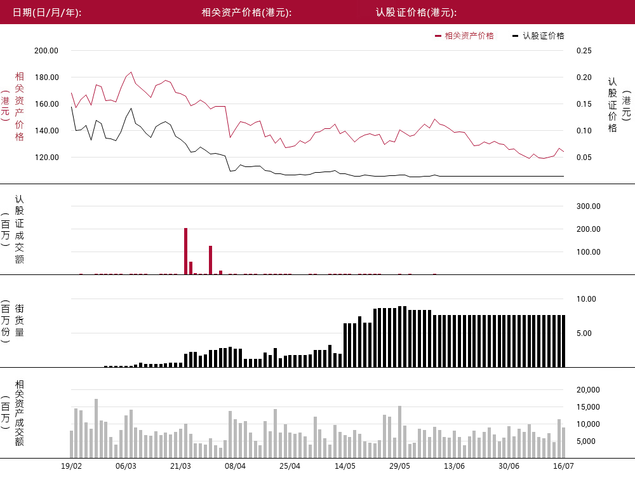
Task: Click the 认股证成交额 axis title
Action: [x=19, y=229]
